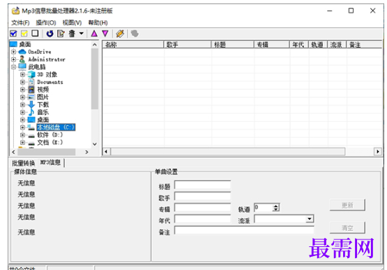The height and width of the screenshot is (270, 387).
Task: Switch to the MP3信息 tab
Action: 50,162
